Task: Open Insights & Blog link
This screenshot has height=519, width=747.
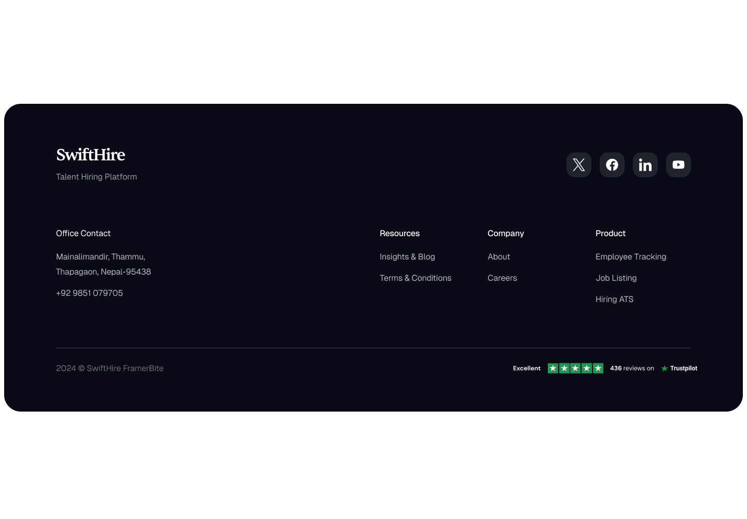Action: [x=407, y=256]
